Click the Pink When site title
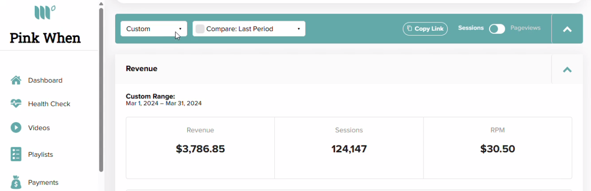The height and width of the screenshot is (191, 591). [45, 38]
